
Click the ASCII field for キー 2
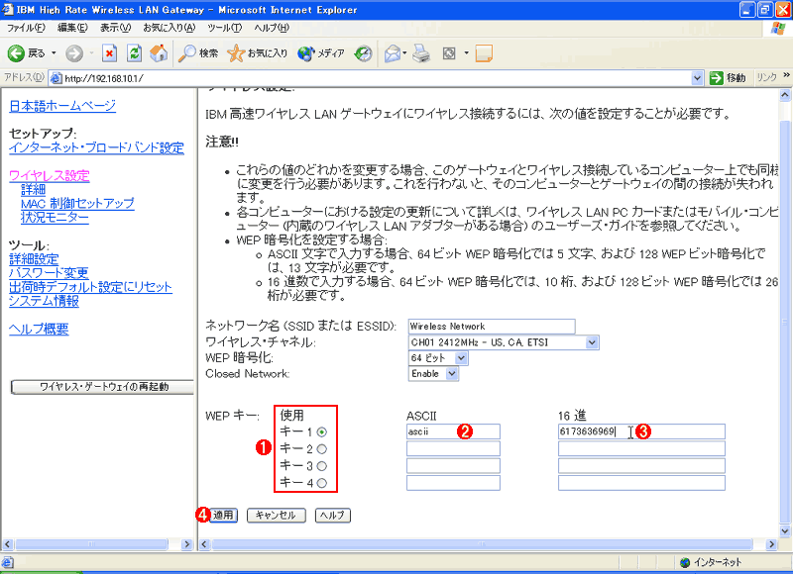453,448
